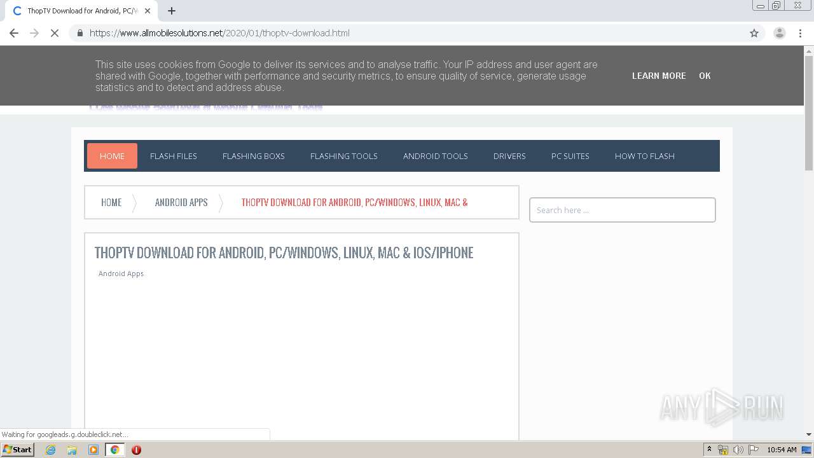
Task: Open the HOW TO FLASH menu item
Action: pyautogui.click(x=645, y=156)
